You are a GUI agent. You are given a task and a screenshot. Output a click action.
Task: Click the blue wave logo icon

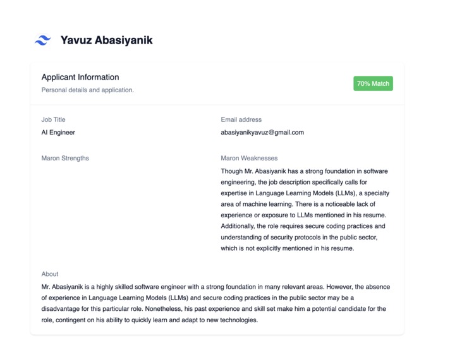(x=43, y=40)
